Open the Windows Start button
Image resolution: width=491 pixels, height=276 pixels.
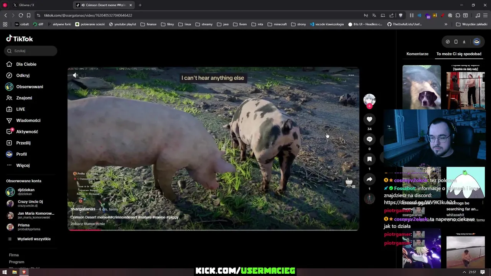tap(5, 272)
